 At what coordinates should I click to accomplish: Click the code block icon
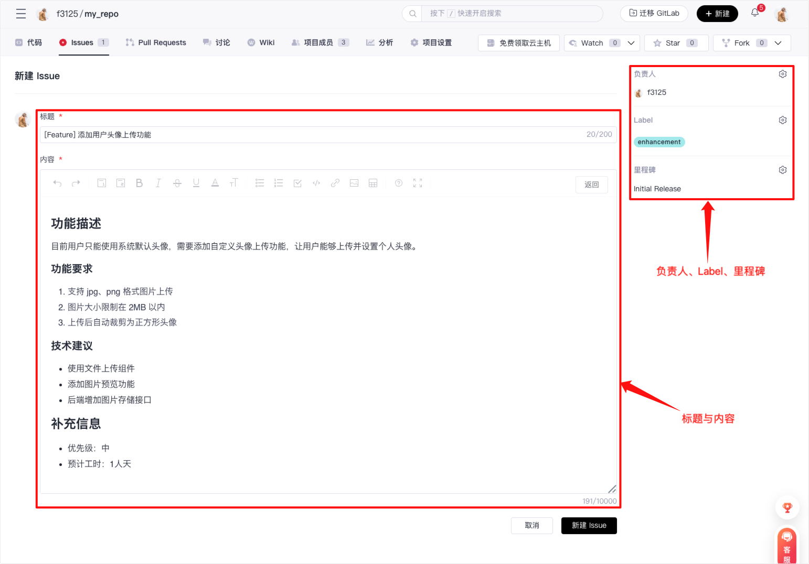[316, 183]
